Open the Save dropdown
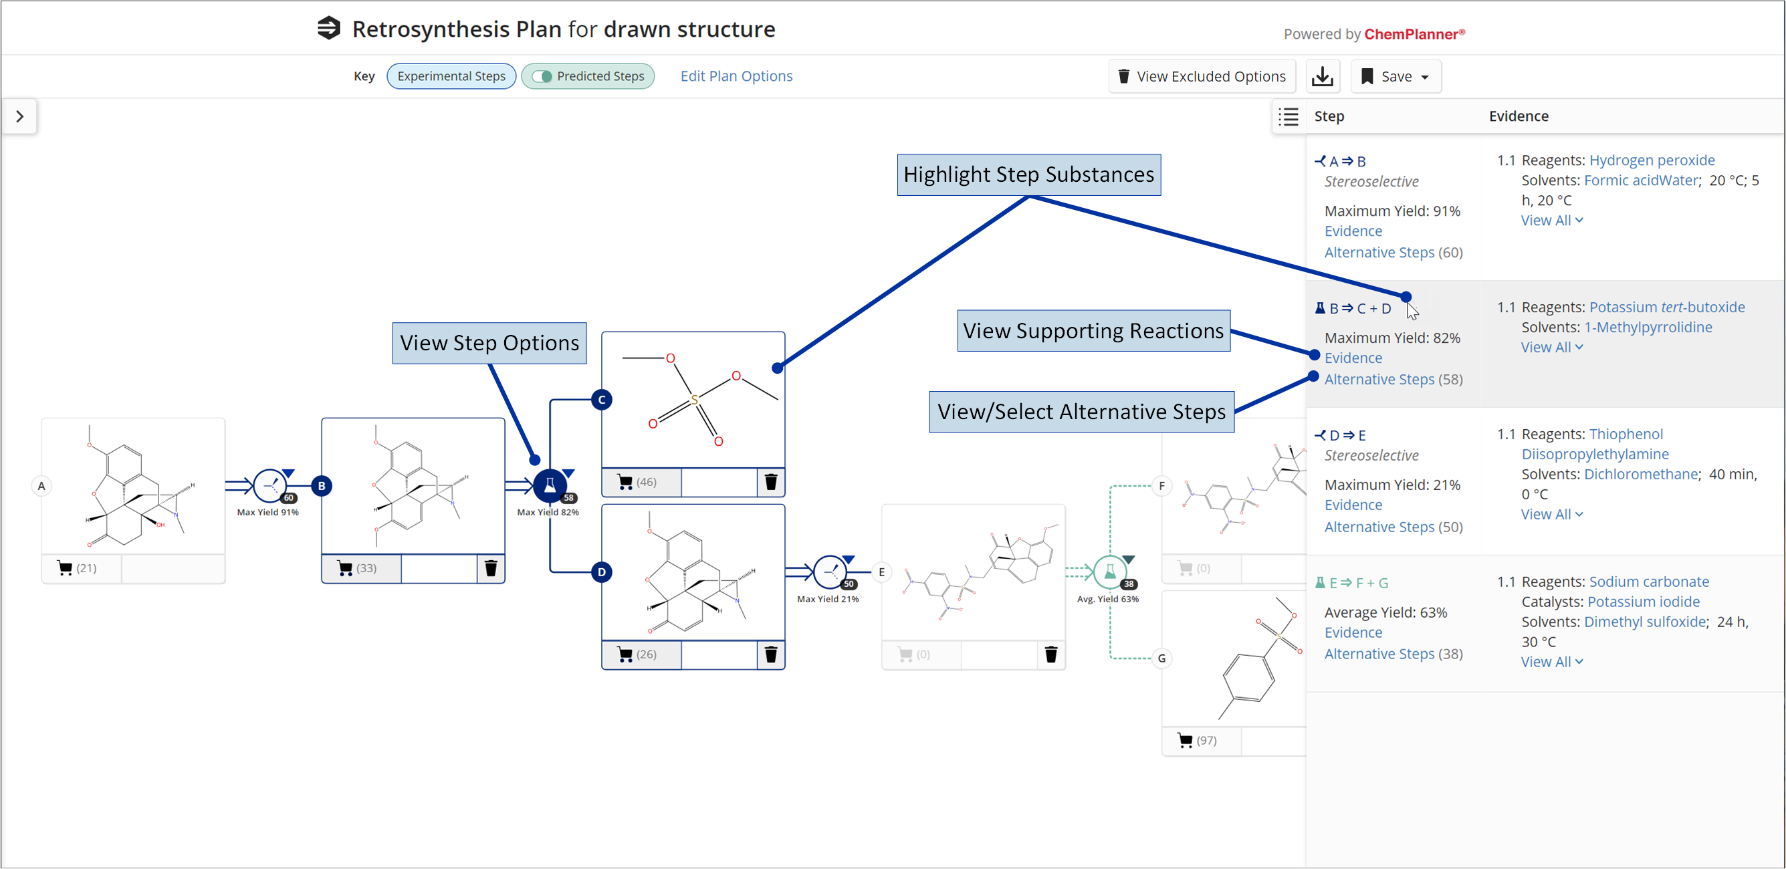1786x869 pixels. [1396, 76]
